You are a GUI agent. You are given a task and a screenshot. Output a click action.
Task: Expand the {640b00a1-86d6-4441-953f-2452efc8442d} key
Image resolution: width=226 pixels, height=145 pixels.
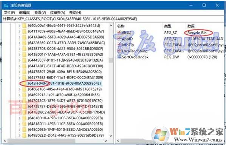[19, 26]
